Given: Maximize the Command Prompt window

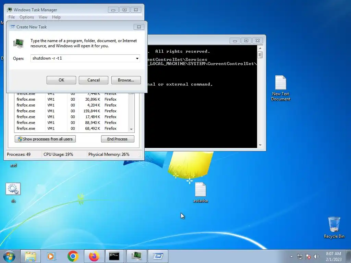Looking at the screenshot, I should click(246, 41).
